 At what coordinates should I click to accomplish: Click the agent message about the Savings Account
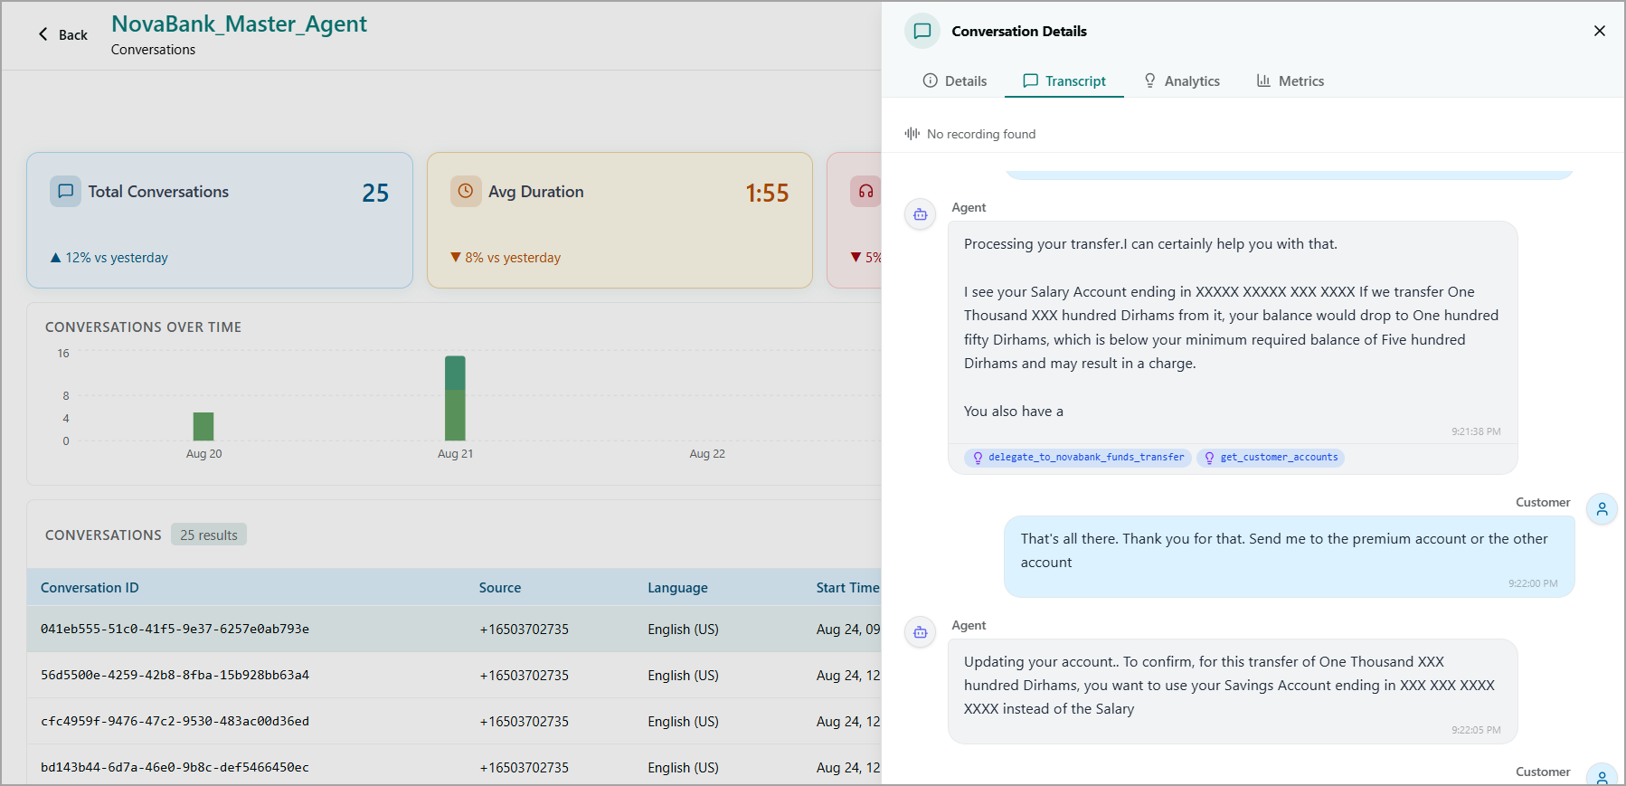1233,691
